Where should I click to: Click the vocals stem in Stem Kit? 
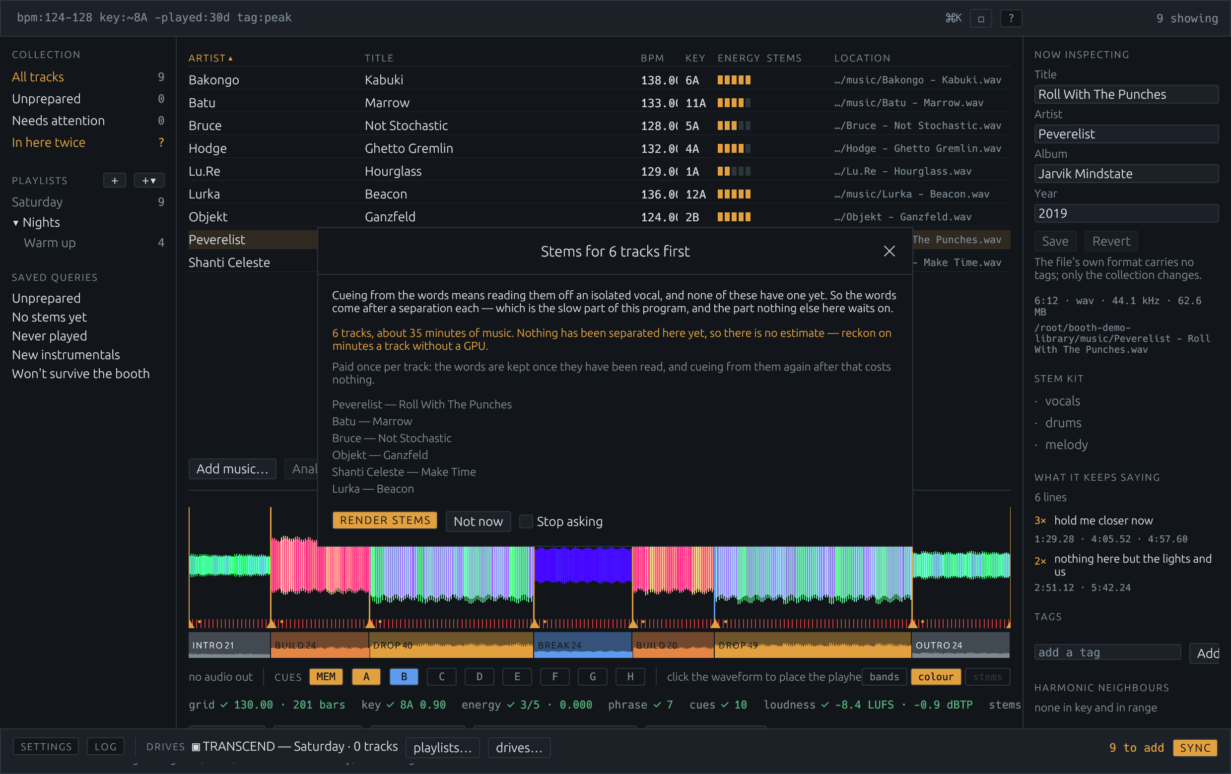(x=1062, y=401)
